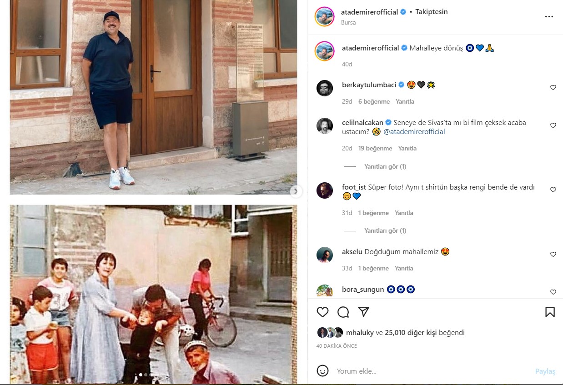Like akselu's comment
563x385 pixels.
coord(553,255)
